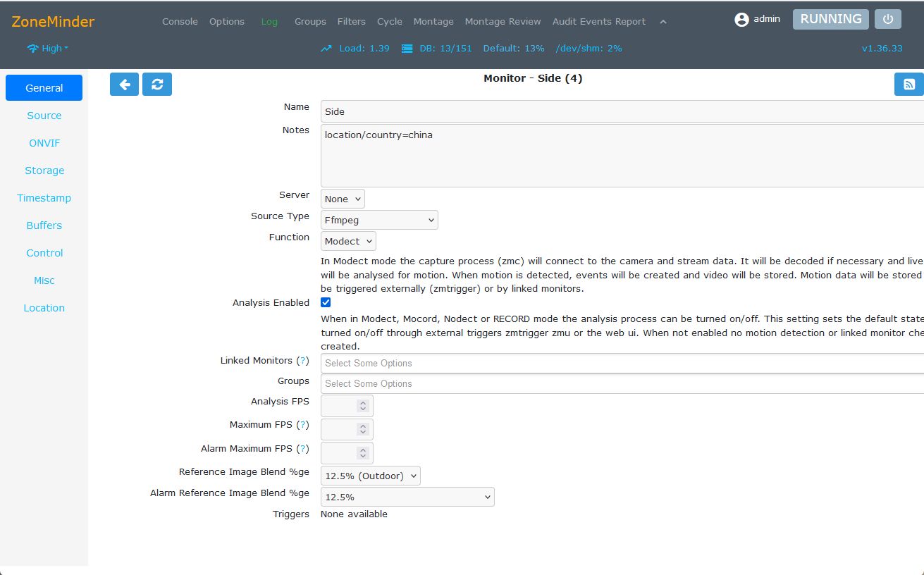Click Alarm Maximum FPS help question mark
Screen dimensions: 924x575
pyautogui.click(x=302, y=449)
